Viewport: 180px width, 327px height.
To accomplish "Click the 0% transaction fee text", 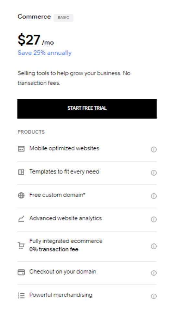I will point(54,249).
